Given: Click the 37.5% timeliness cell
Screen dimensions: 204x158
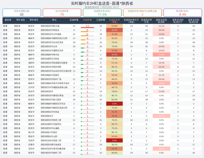Looking at the screenshot, I should (114, 51).
